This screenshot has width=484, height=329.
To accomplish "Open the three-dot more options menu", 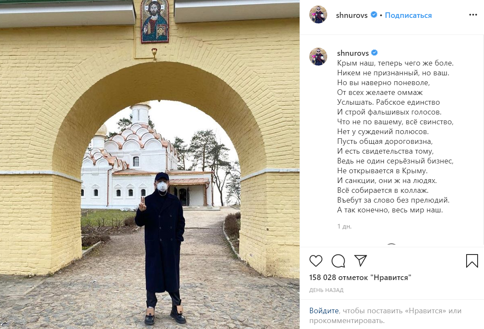I will (473, 15).
